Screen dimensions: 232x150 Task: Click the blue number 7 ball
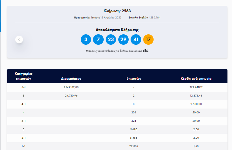coord(98,40)
